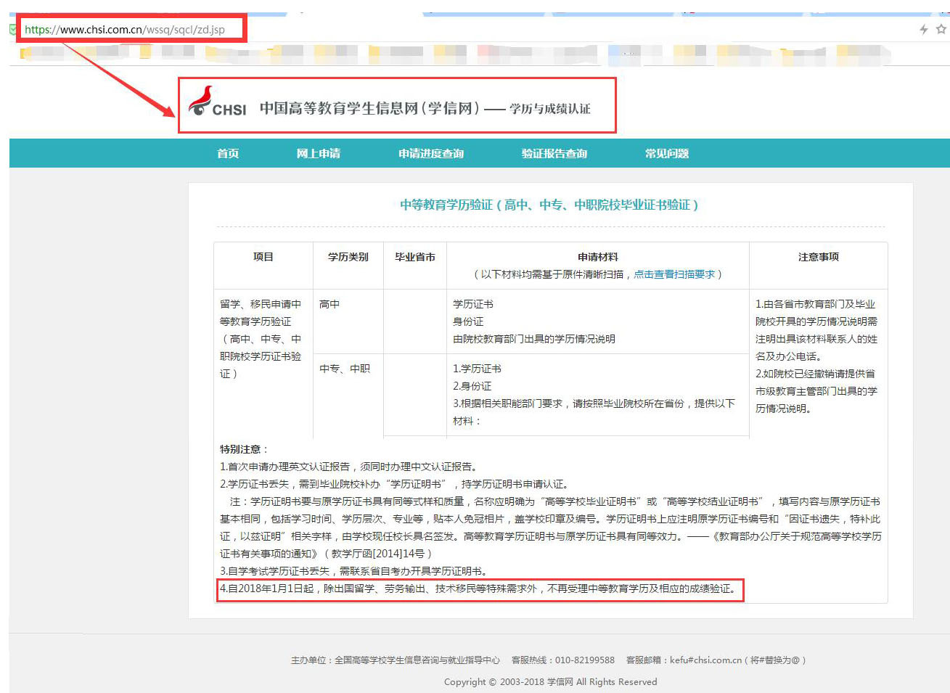Click the URL in the address bar
This screenshot has width=950, height=693.
click(x=124, y=30)
